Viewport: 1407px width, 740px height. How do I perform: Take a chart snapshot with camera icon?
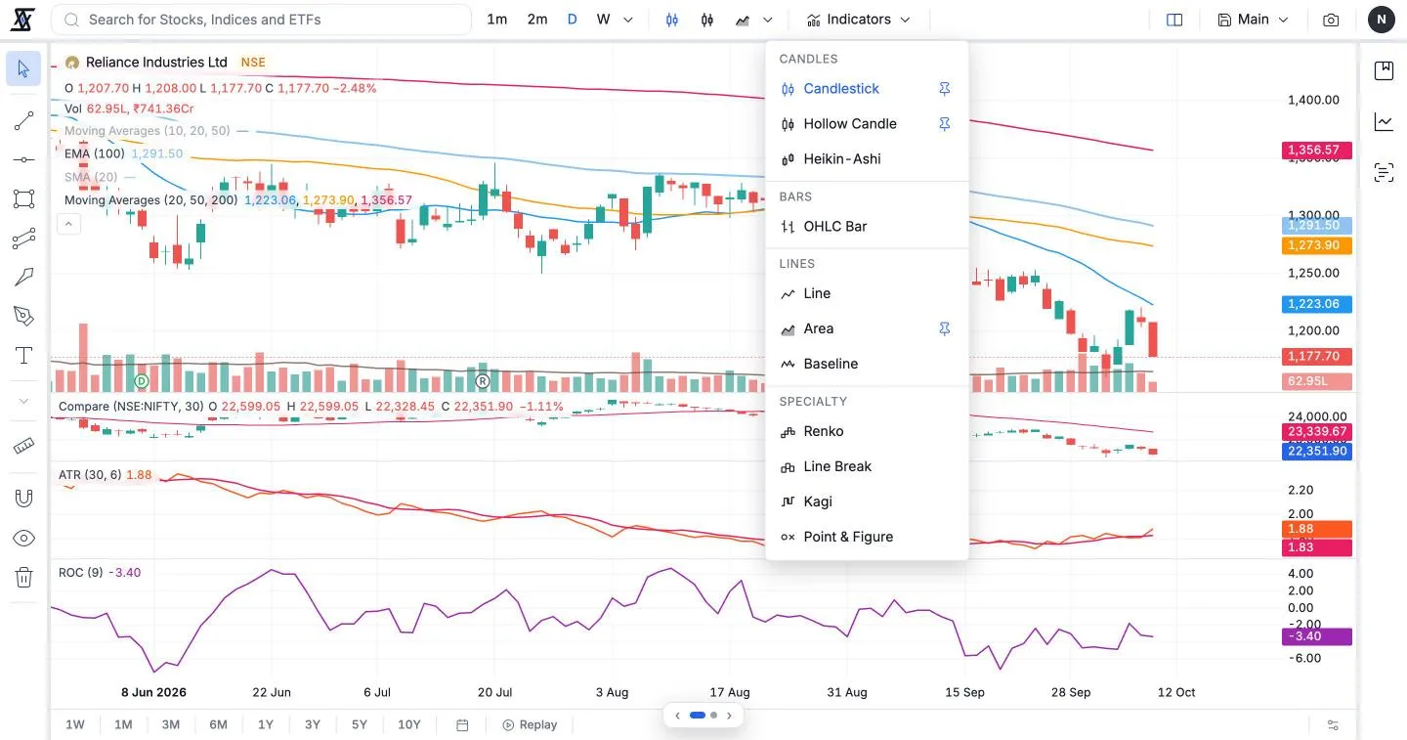1331,20
